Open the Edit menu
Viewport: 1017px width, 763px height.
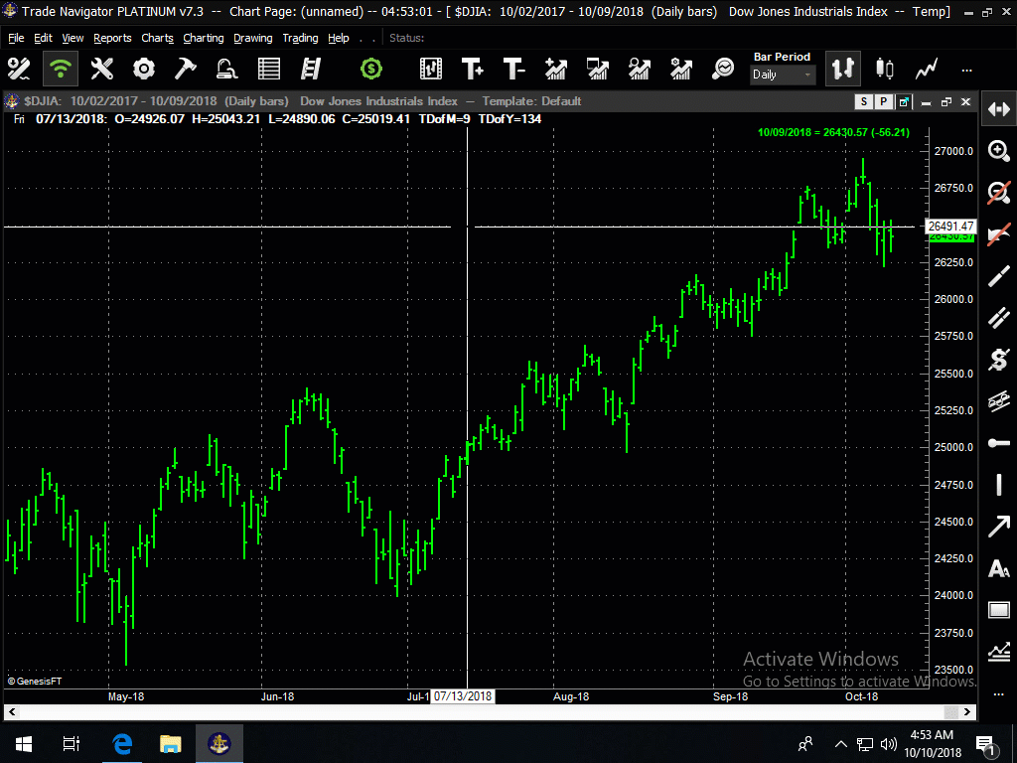tap(43, 39)
